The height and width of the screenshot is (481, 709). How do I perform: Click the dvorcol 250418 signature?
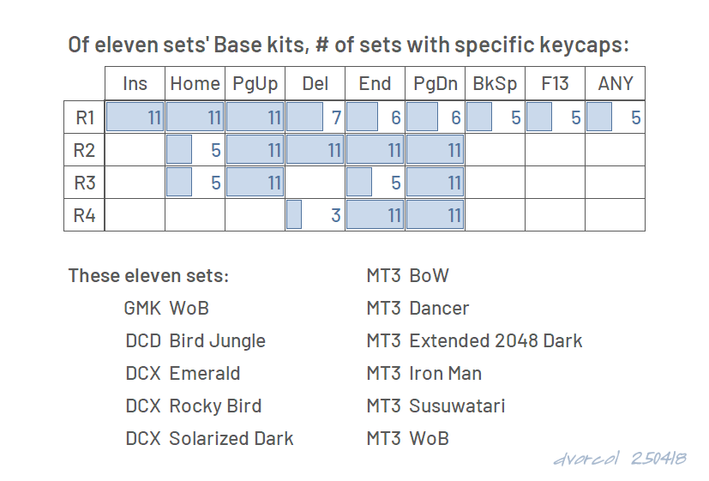620,459
